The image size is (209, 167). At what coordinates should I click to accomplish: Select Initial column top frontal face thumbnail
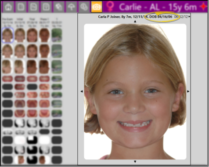20,35
